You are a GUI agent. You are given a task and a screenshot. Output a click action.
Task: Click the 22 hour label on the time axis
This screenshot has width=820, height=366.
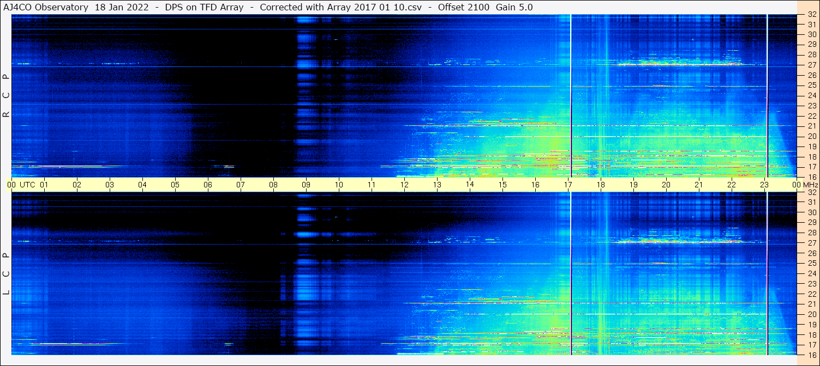732,185
